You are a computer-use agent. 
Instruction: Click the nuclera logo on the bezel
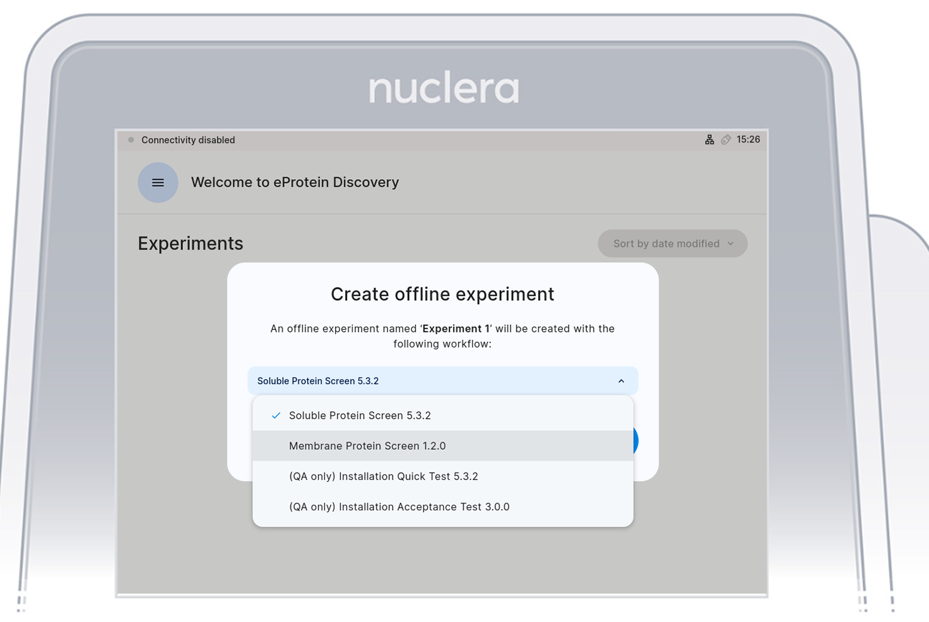(x=444, y=89)
